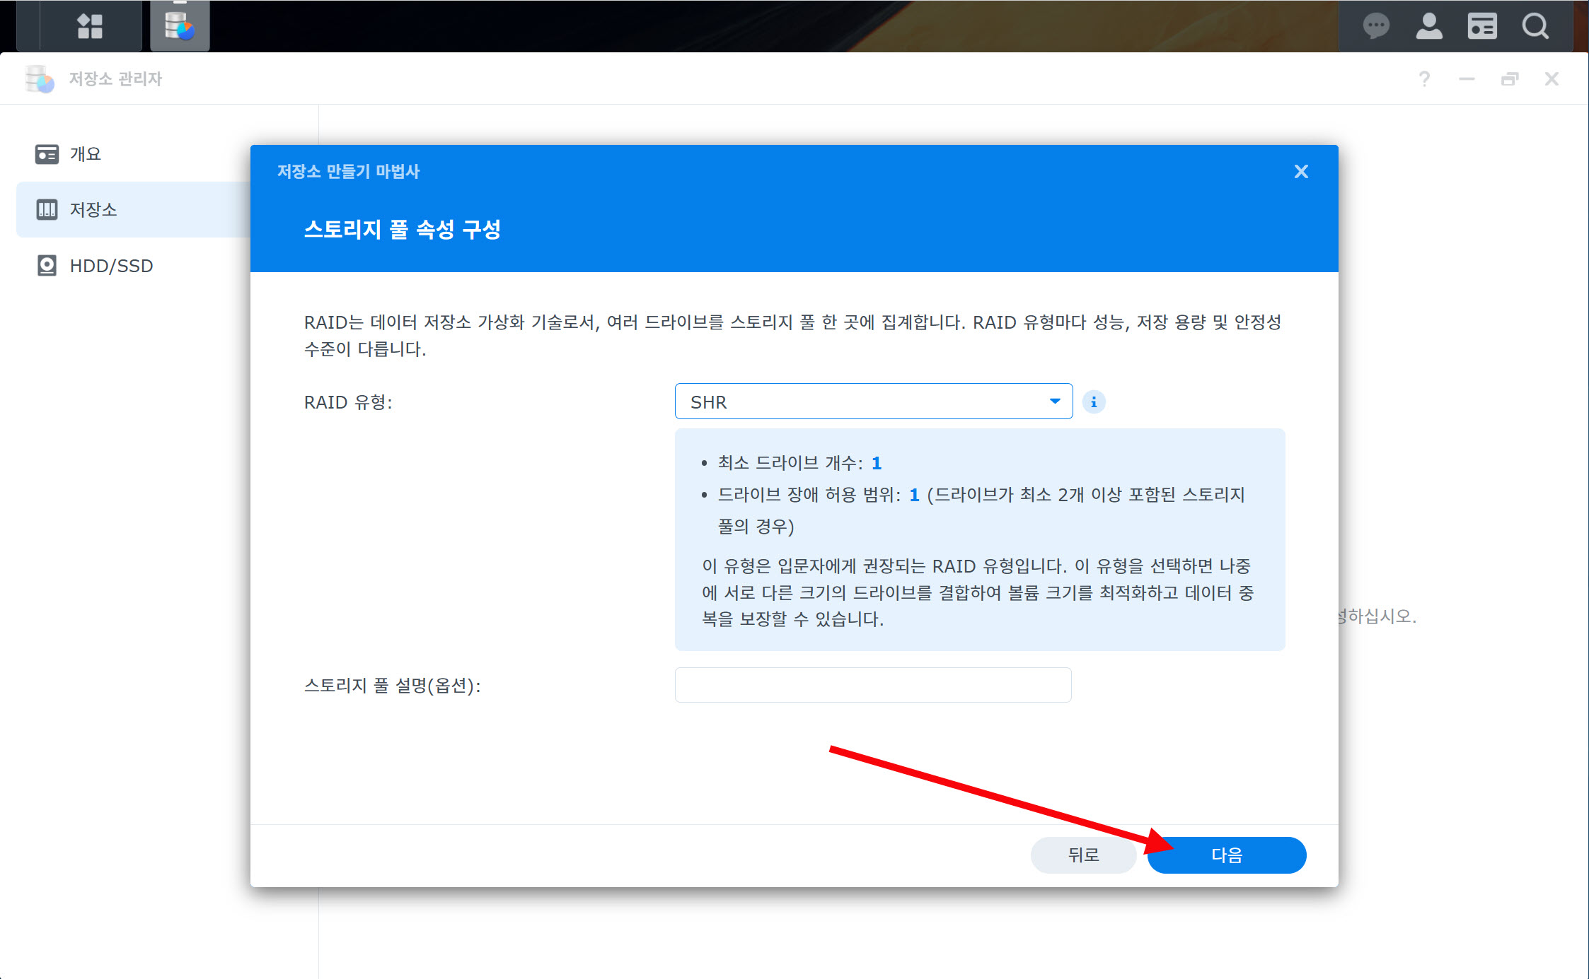
Task: Open the HDD/SSD sidebar item
Action: click(110, 266)
